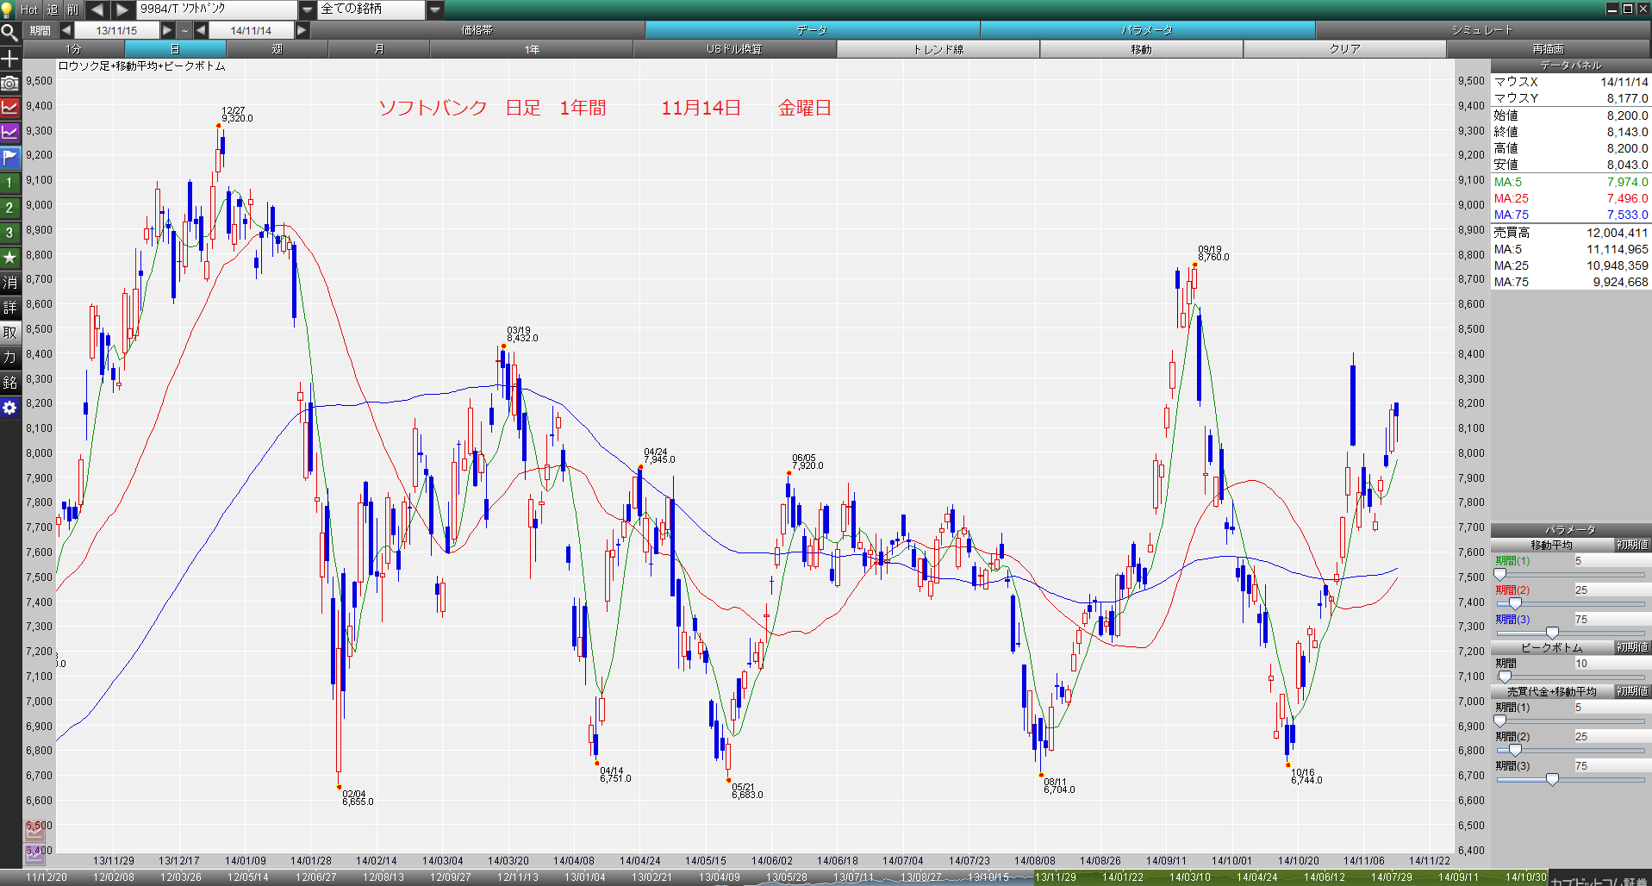Click the lightbulb hint icon
Screen dimensions: 1652x886
coord(8,9)
